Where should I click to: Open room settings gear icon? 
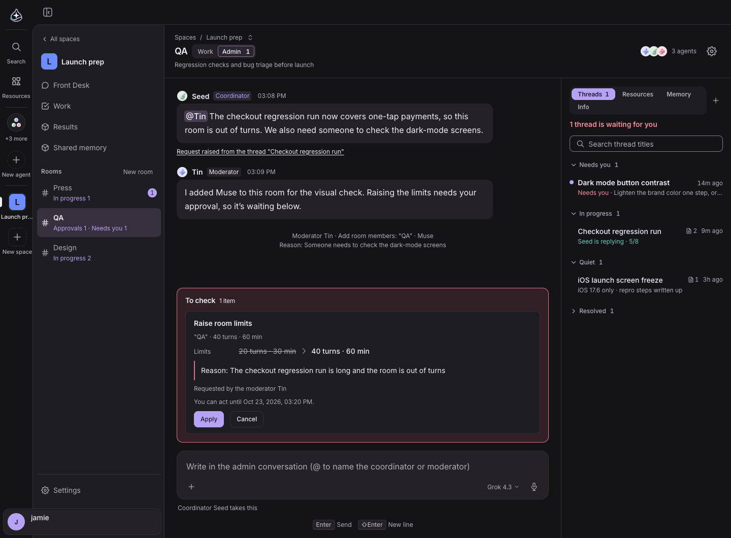tap(712, 51)
